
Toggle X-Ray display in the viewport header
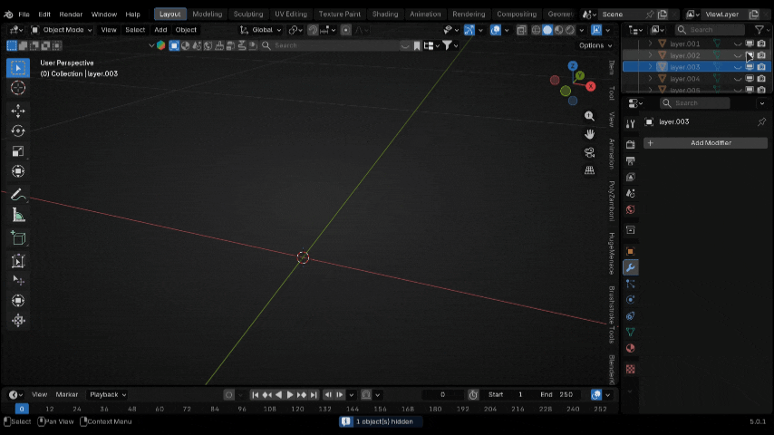(x=521, y=30)
